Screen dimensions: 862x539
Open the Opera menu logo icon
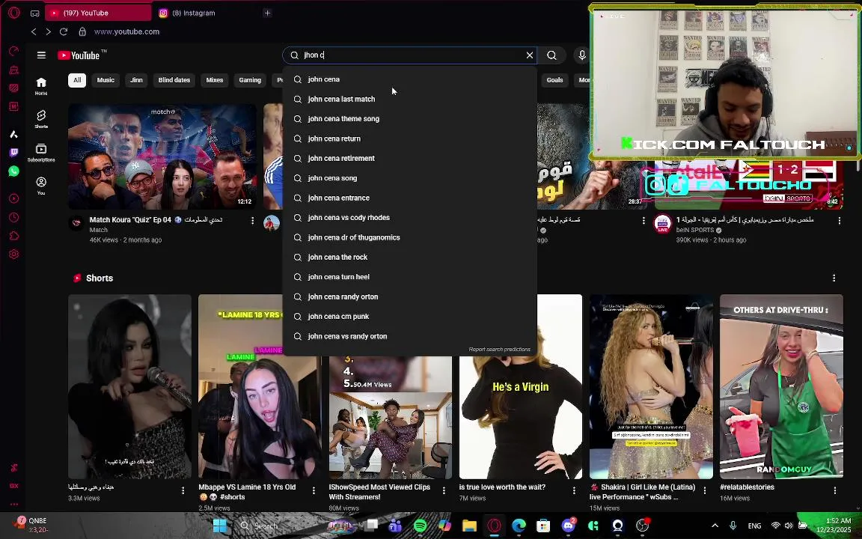[x=14, y=13]
